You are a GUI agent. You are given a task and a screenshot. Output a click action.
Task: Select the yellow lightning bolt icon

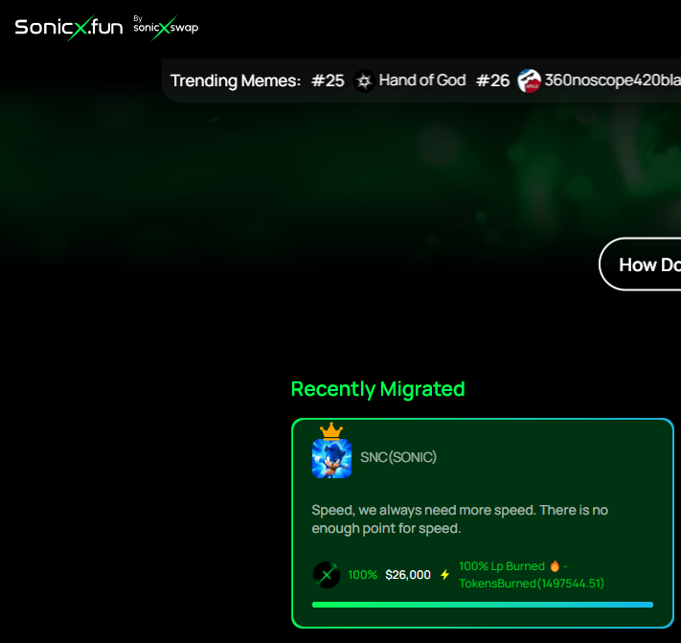click(444, 575)
